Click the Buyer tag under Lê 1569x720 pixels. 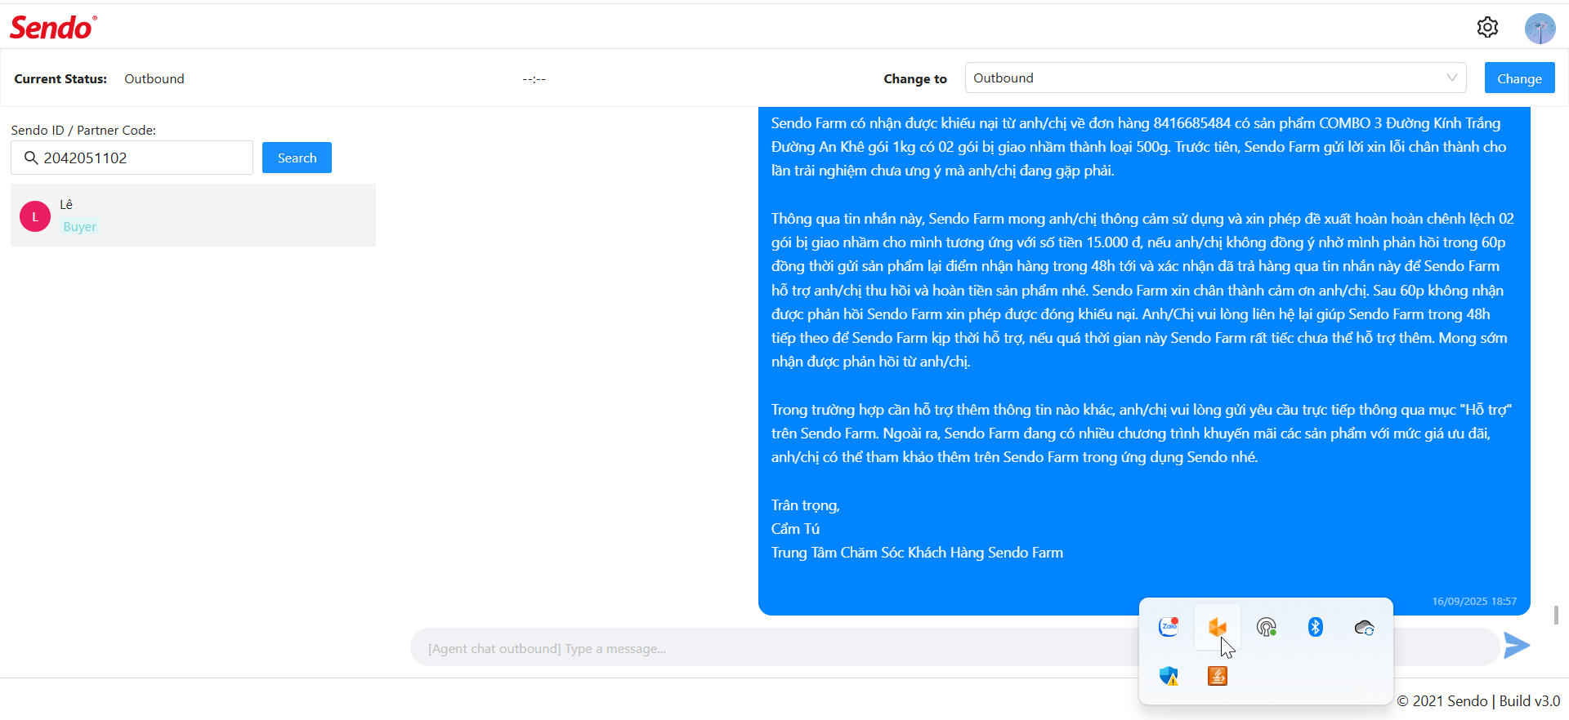[x=79, y=227]
